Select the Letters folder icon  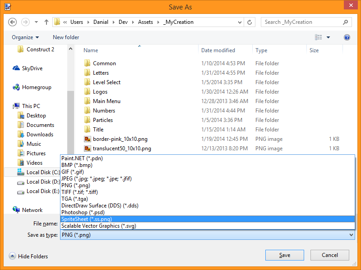tap(87, 72)
